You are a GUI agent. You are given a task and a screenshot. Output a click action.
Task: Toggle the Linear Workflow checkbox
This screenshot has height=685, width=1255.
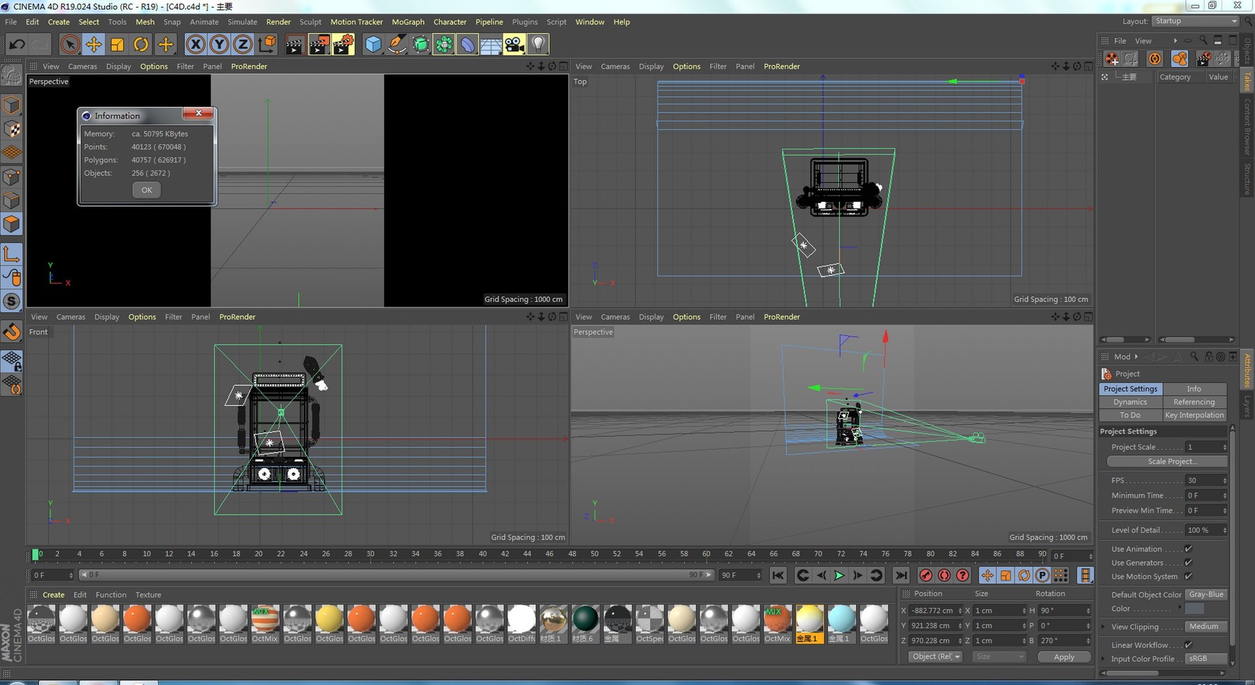pyautogui.click(x=1188, y=645)
